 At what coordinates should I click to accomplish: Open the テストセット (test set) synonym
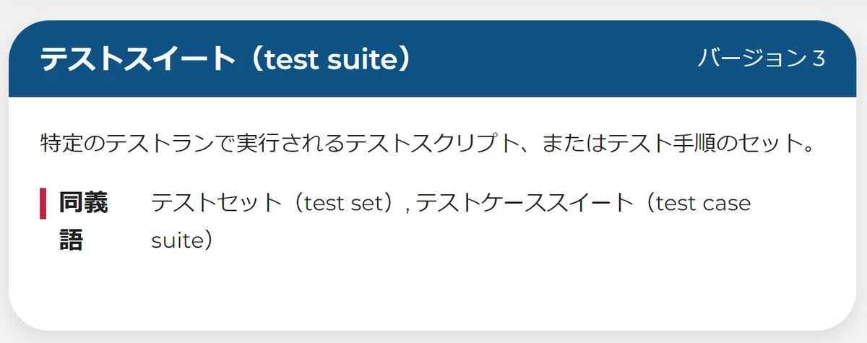pos(276,203)
